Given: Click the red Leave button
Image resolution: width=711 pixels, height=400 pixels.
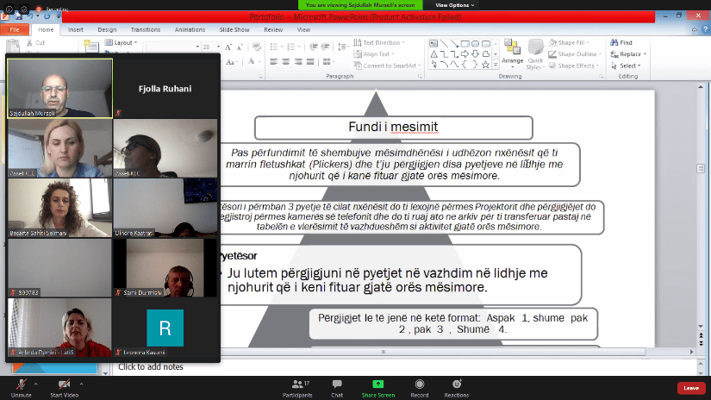Looking at the screenshot, I should (690, 388).
